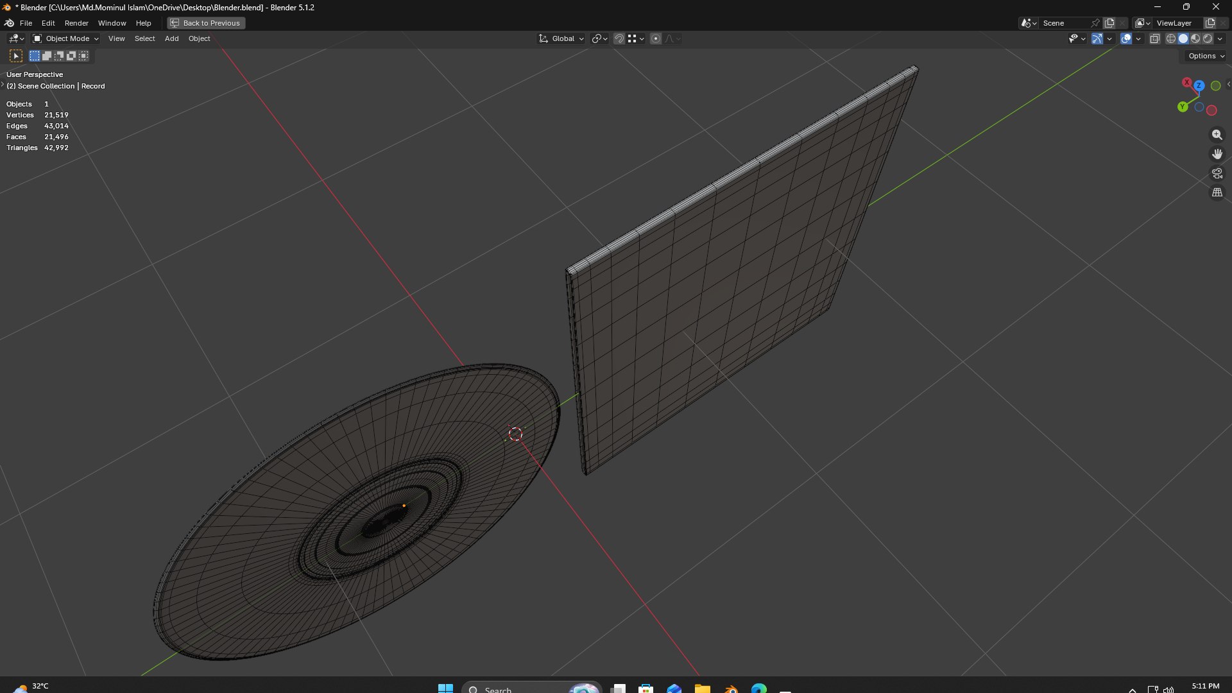1232x693 pixels.
Task: Open the snapping options dropdown
Action: 636,38
